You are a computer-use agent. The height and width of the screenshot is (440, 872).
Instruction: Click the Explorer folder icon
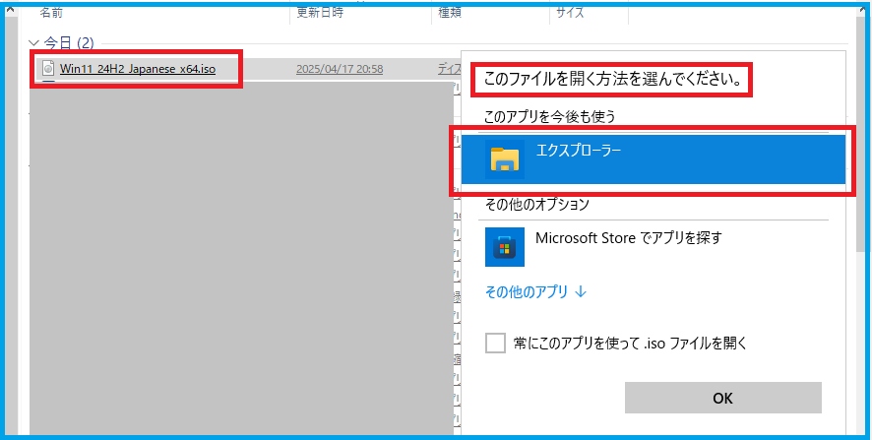click(505, 159)
